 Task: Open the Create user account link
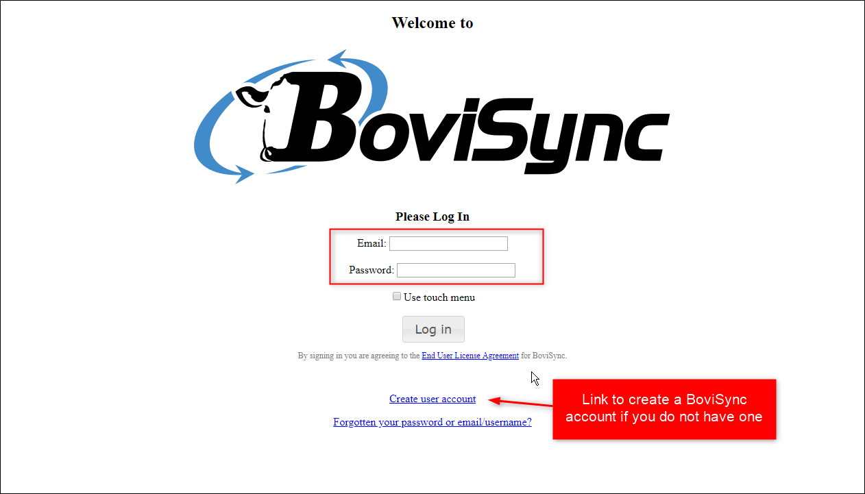pos(432,399)
